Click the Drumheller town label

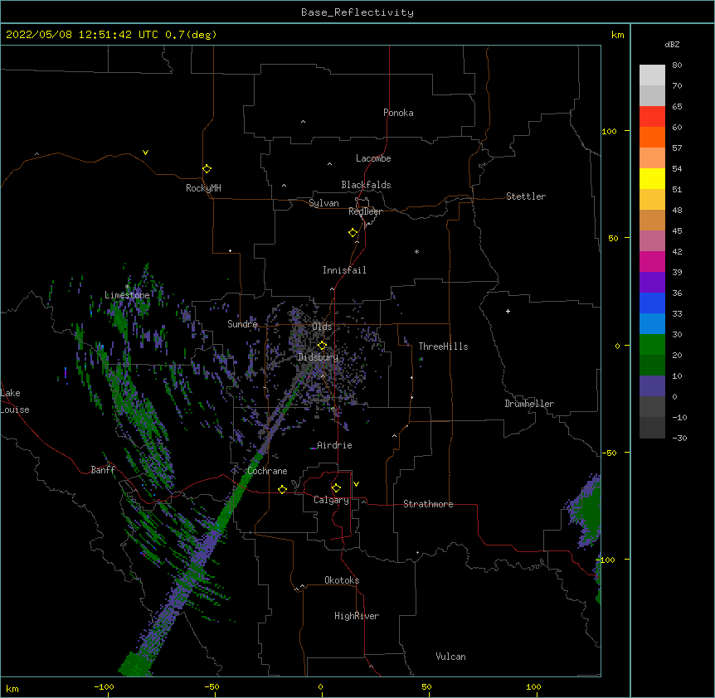529,404
